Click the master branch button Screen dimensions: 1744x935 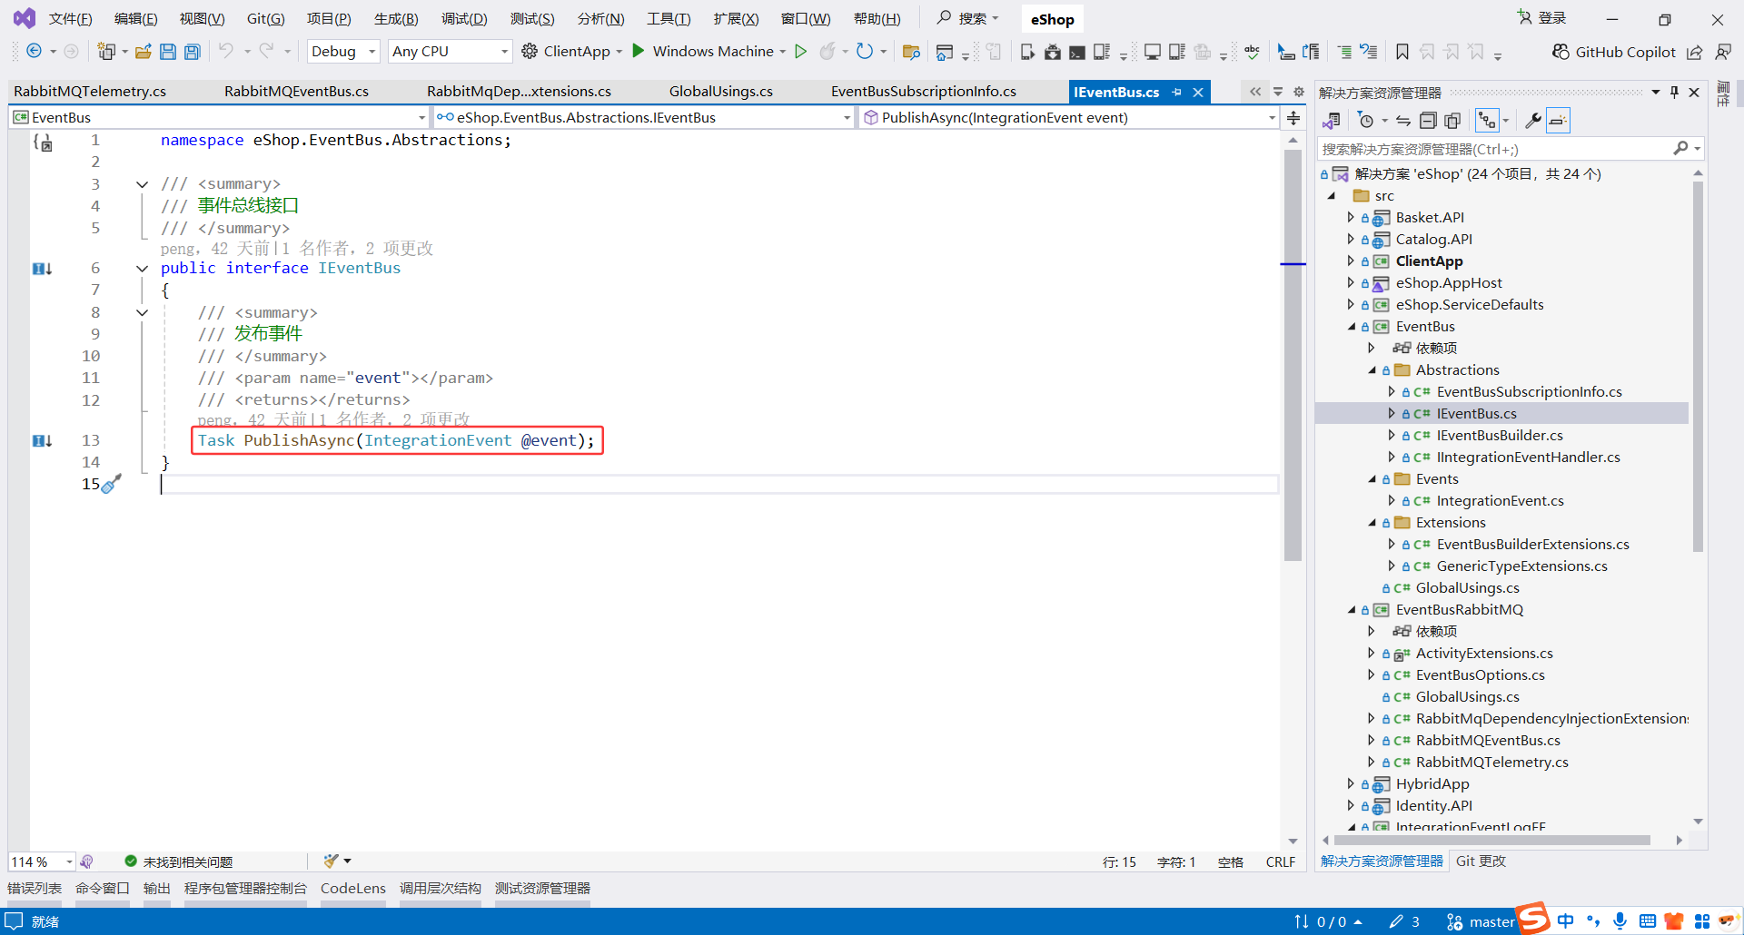coord(1481,921)
